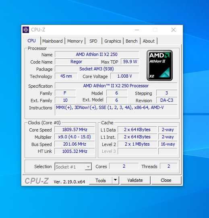Click the Name field AMD Athlon II X2 250

pyautogui.click(x=97, y=54)
